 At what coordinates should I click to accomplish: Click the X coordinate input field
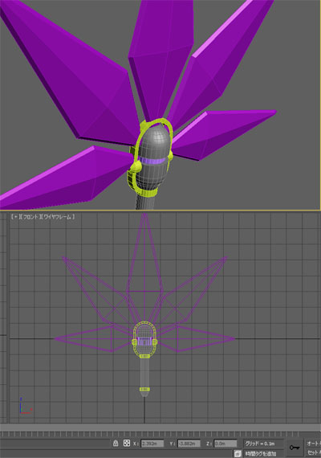pos(152,444)
